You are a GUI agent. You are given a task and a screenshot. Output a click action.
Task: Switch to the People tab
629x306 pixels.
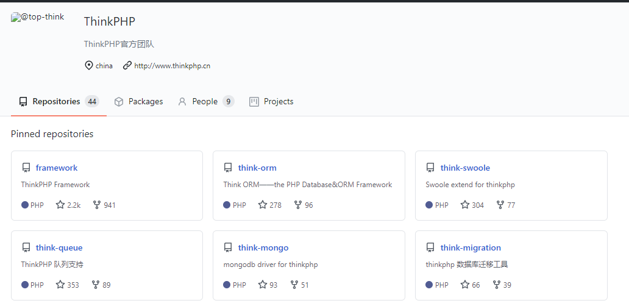[206, 101]
